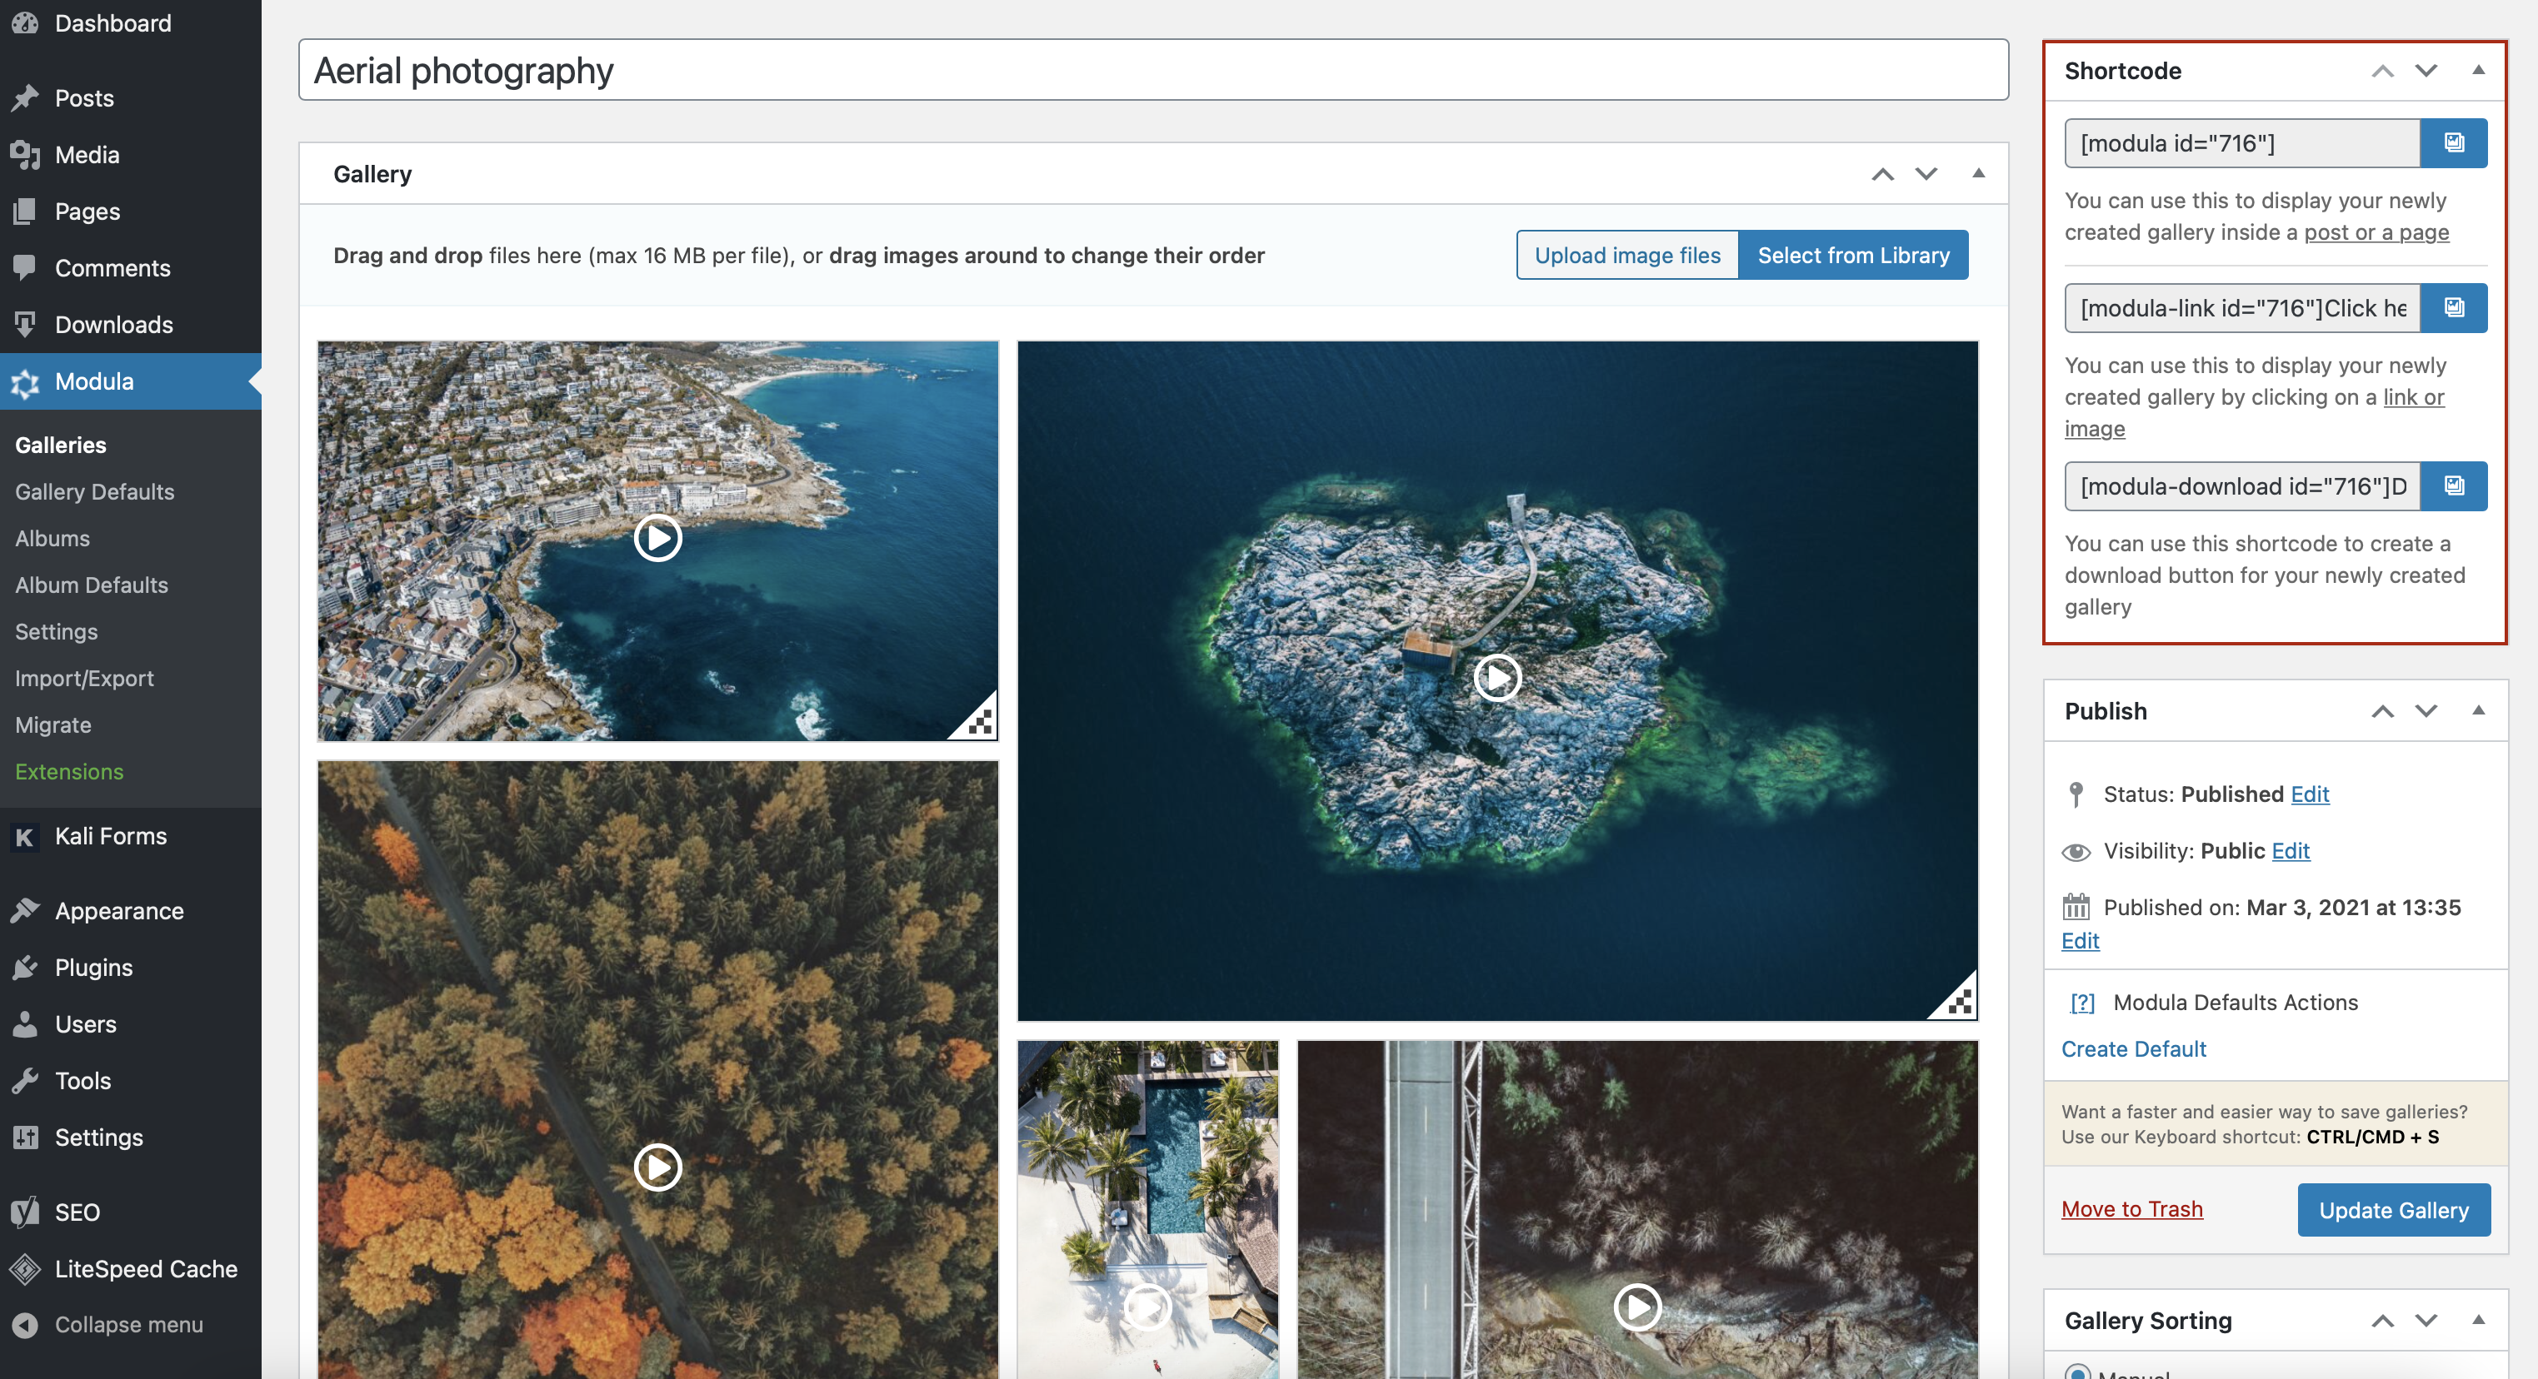Image resolution: width=2538 pixels, height=1379 pixels.
Task: Click the Modula Defaults Actions help icon
Action: tap(2082, 1003)
